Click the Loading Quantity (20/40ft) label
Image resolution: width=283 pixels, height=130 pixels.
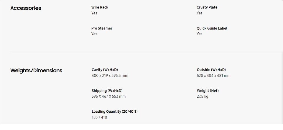click(115, 112)
